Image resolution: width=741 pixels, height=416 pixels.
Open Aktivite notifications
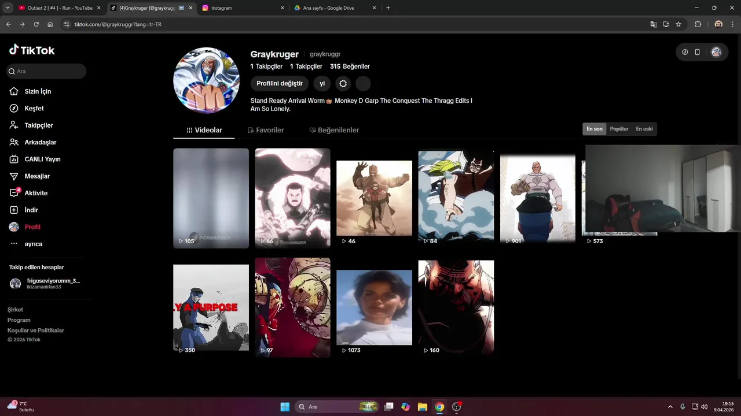(x=36, y=193)
